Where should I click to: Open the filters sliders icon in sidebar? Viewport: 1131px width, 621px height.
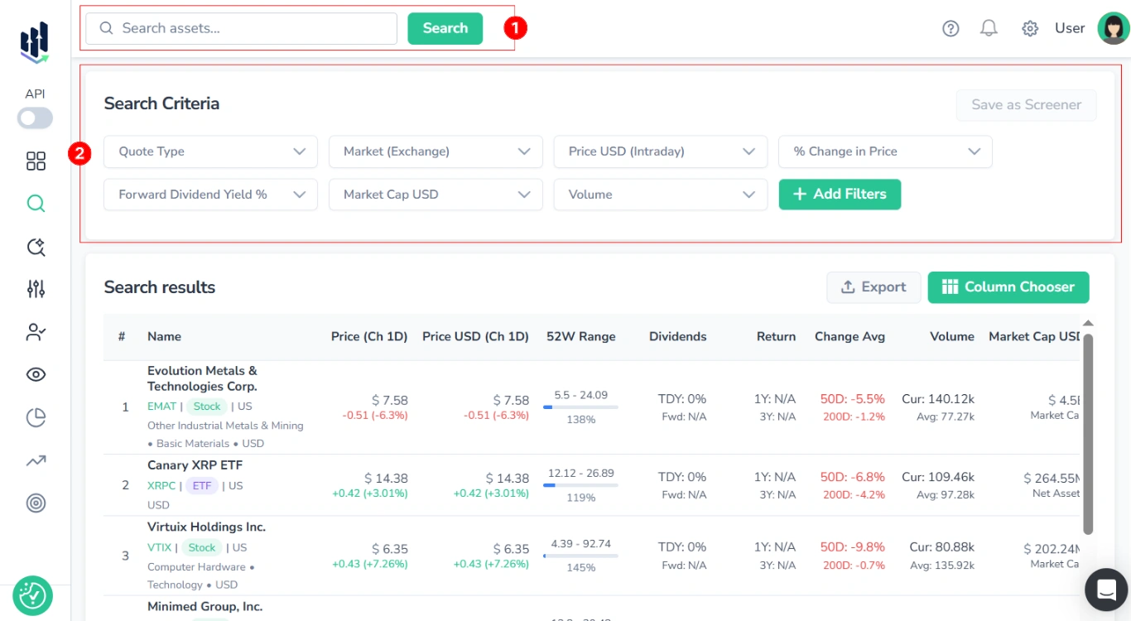[35, 288]
